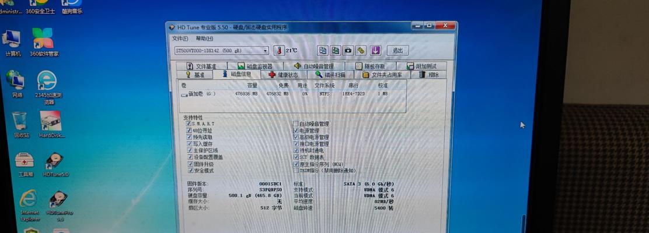This screenshot has height=233, width=649.
Task: Switch to the 擦除 erase tab
Action: 429,75
